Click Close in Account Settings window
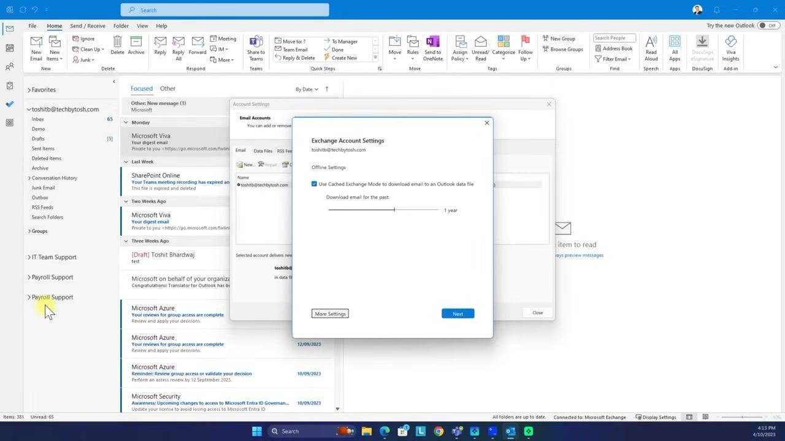Image resolution: width=785 pixels, height=441 pixels. [537, 313]
